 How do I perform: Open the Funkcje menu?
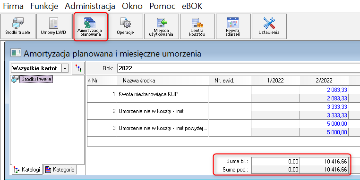tap(44, 6)
